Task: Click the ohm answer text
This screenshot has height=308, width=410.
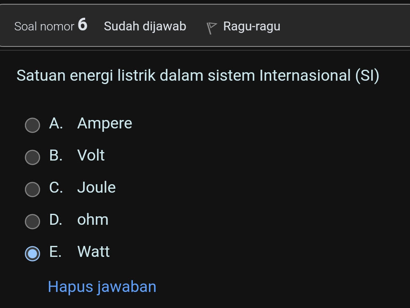Action: [x=92, y=220]
